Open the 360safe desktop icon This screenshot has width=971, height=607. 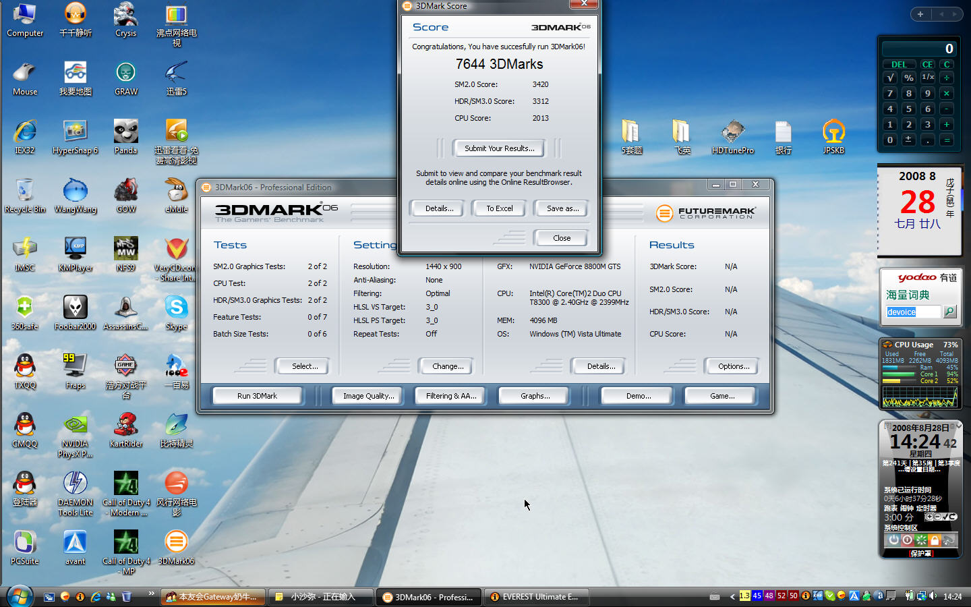[x=25, y=314]
